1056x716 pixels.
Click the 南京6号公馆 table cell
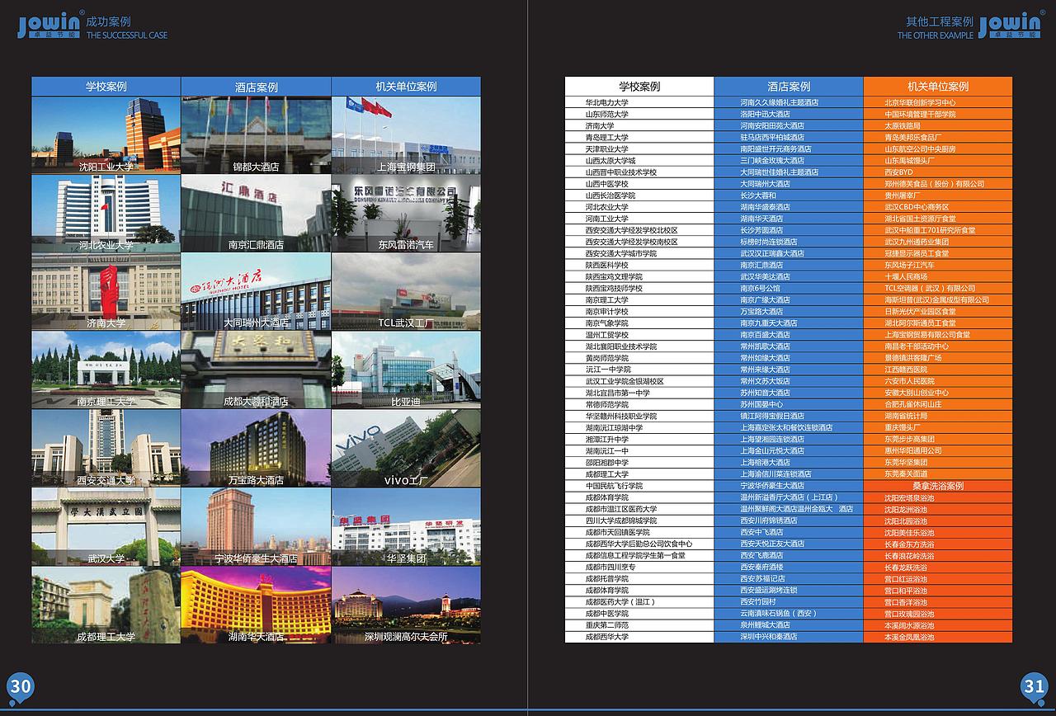(789, 288)
